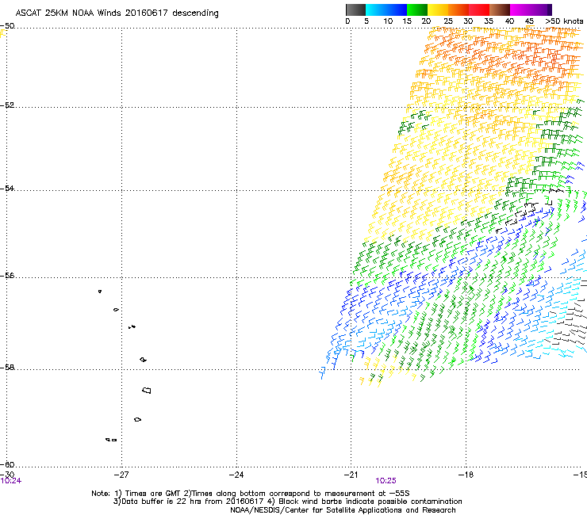Image resolution: width=587 pixels, height=515 pixels.
Task: Click the '-54' latitude axis label
Action: (x=7, y=188)
